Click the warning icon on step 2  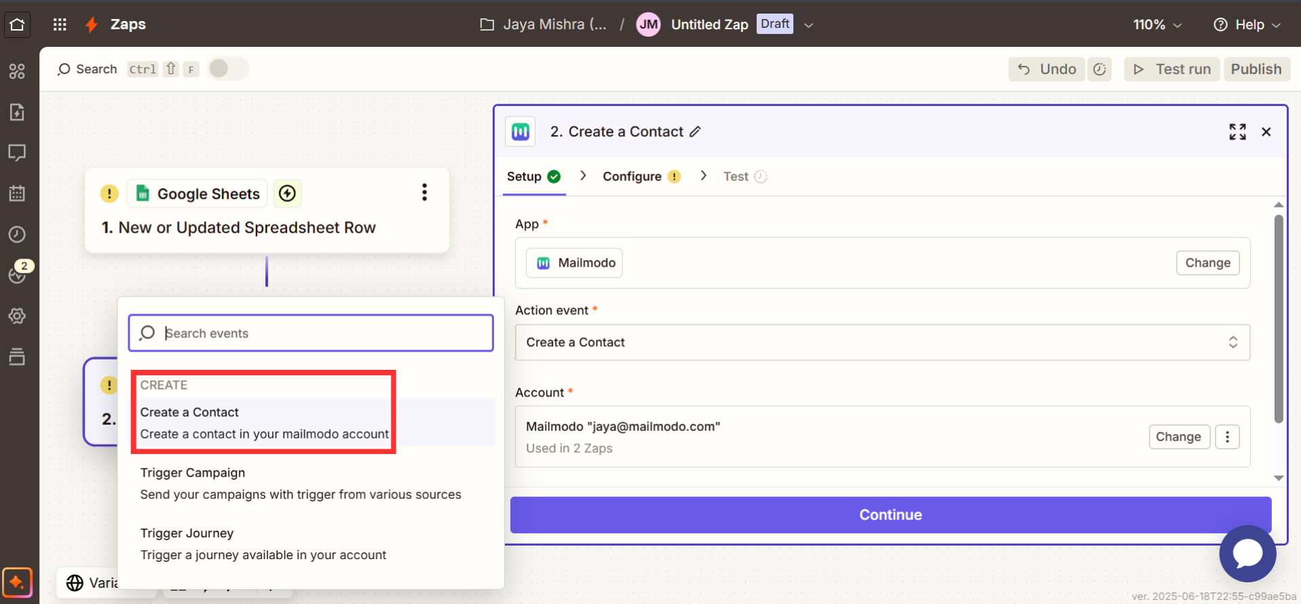point(109,385)
